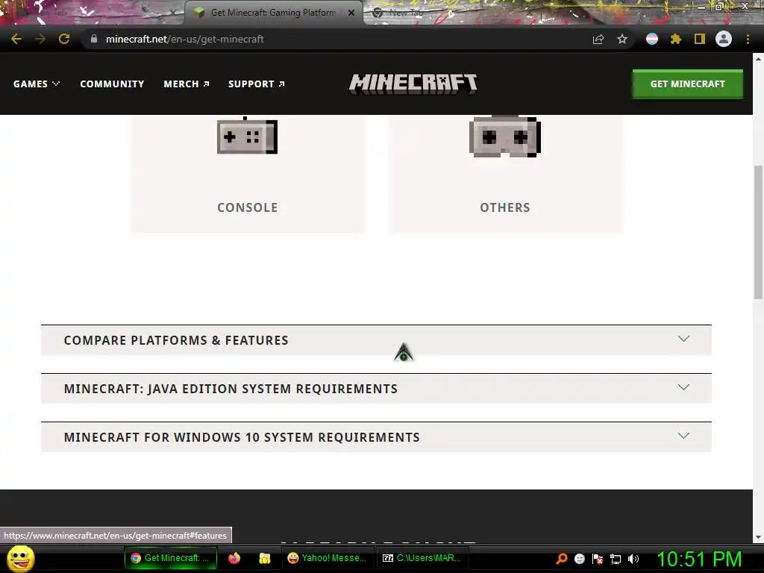This screenshot has width=764, height=573.
Task: Select the Others VR headset icon
Action: 505,136
